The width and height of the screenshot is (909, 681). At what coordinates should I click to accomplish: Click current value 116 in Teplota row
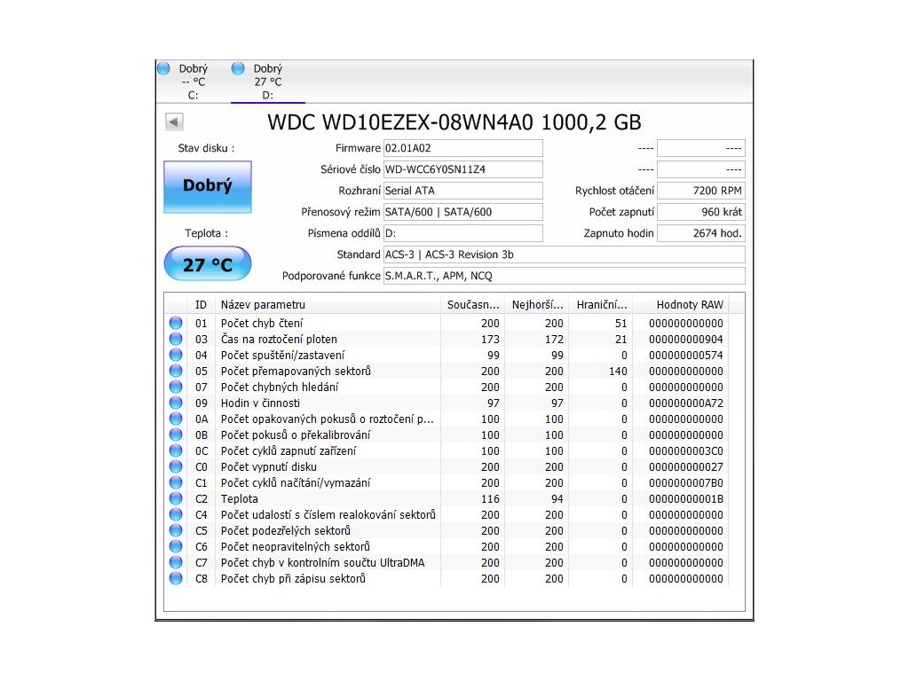point(490,498)
